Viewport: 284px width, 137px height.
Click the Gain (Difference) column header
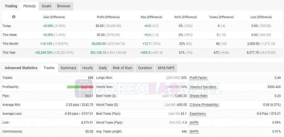[x=54, y=17]
